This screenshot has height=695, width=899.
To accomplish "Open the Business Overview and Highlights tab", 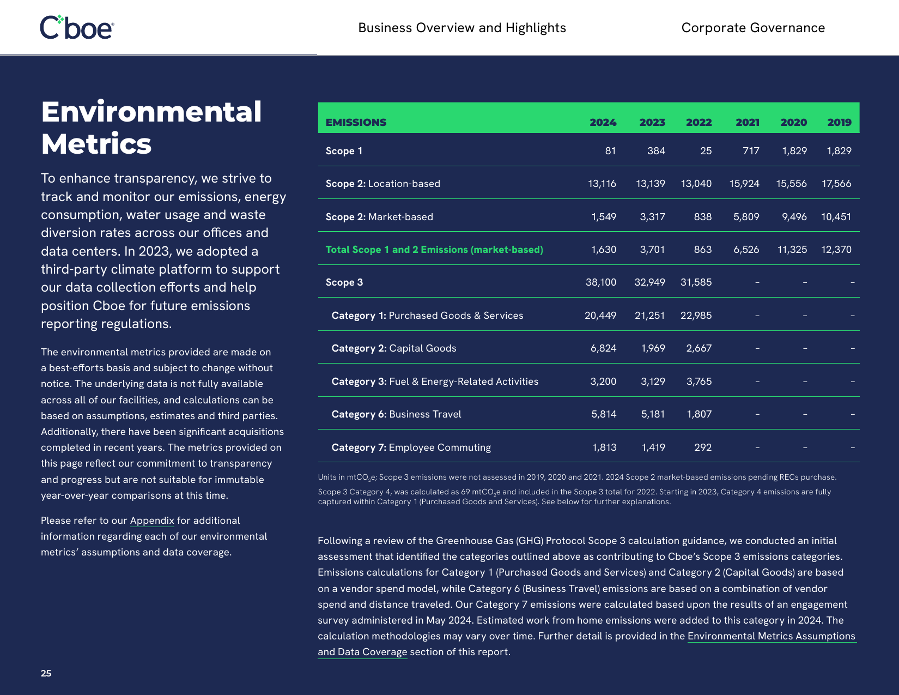I will click(462, 28).
